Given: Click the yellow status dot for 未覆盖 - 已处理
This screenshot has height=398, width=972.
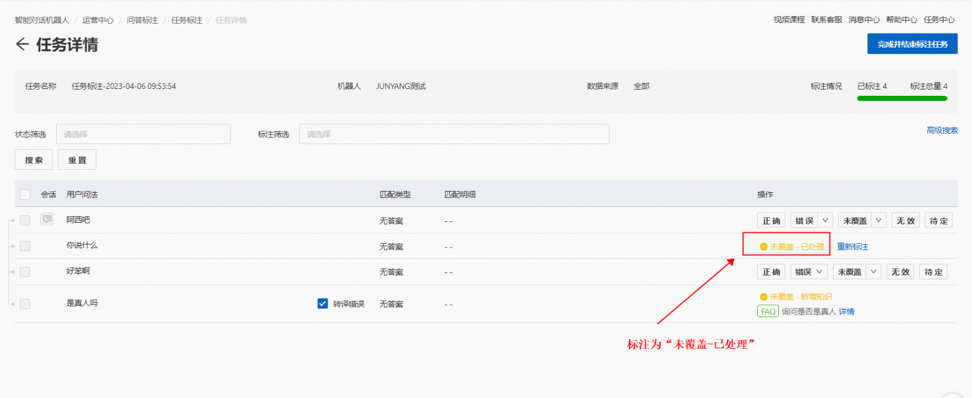Looking at the screenshot, I should tap(763, 247).
